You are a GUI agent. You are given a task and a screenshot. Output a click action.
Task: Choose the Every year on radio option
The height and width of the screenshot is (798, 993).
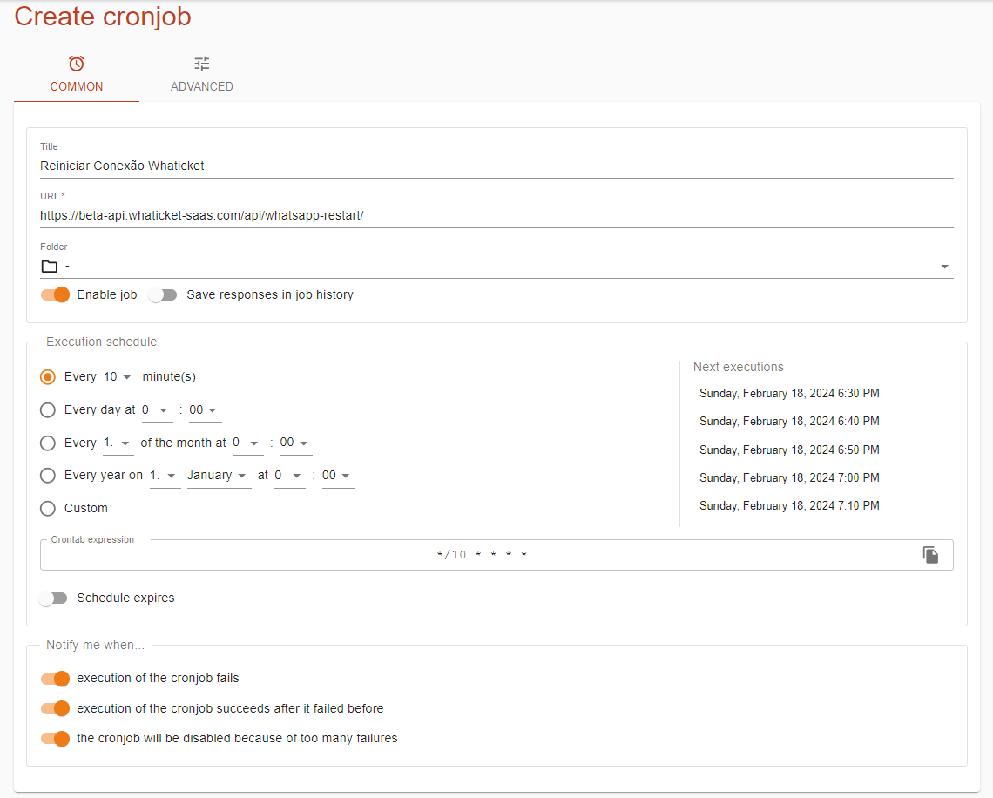[48, 476]
